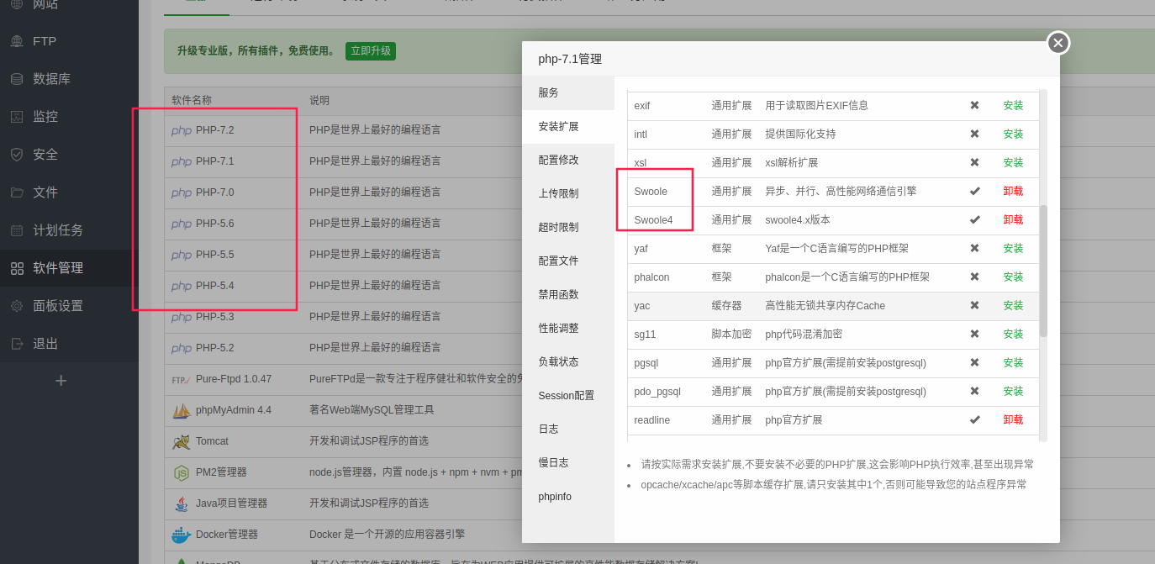The image size is (1155, 564).
Task: Click 软件名称 column header
Action: point(192,101)
